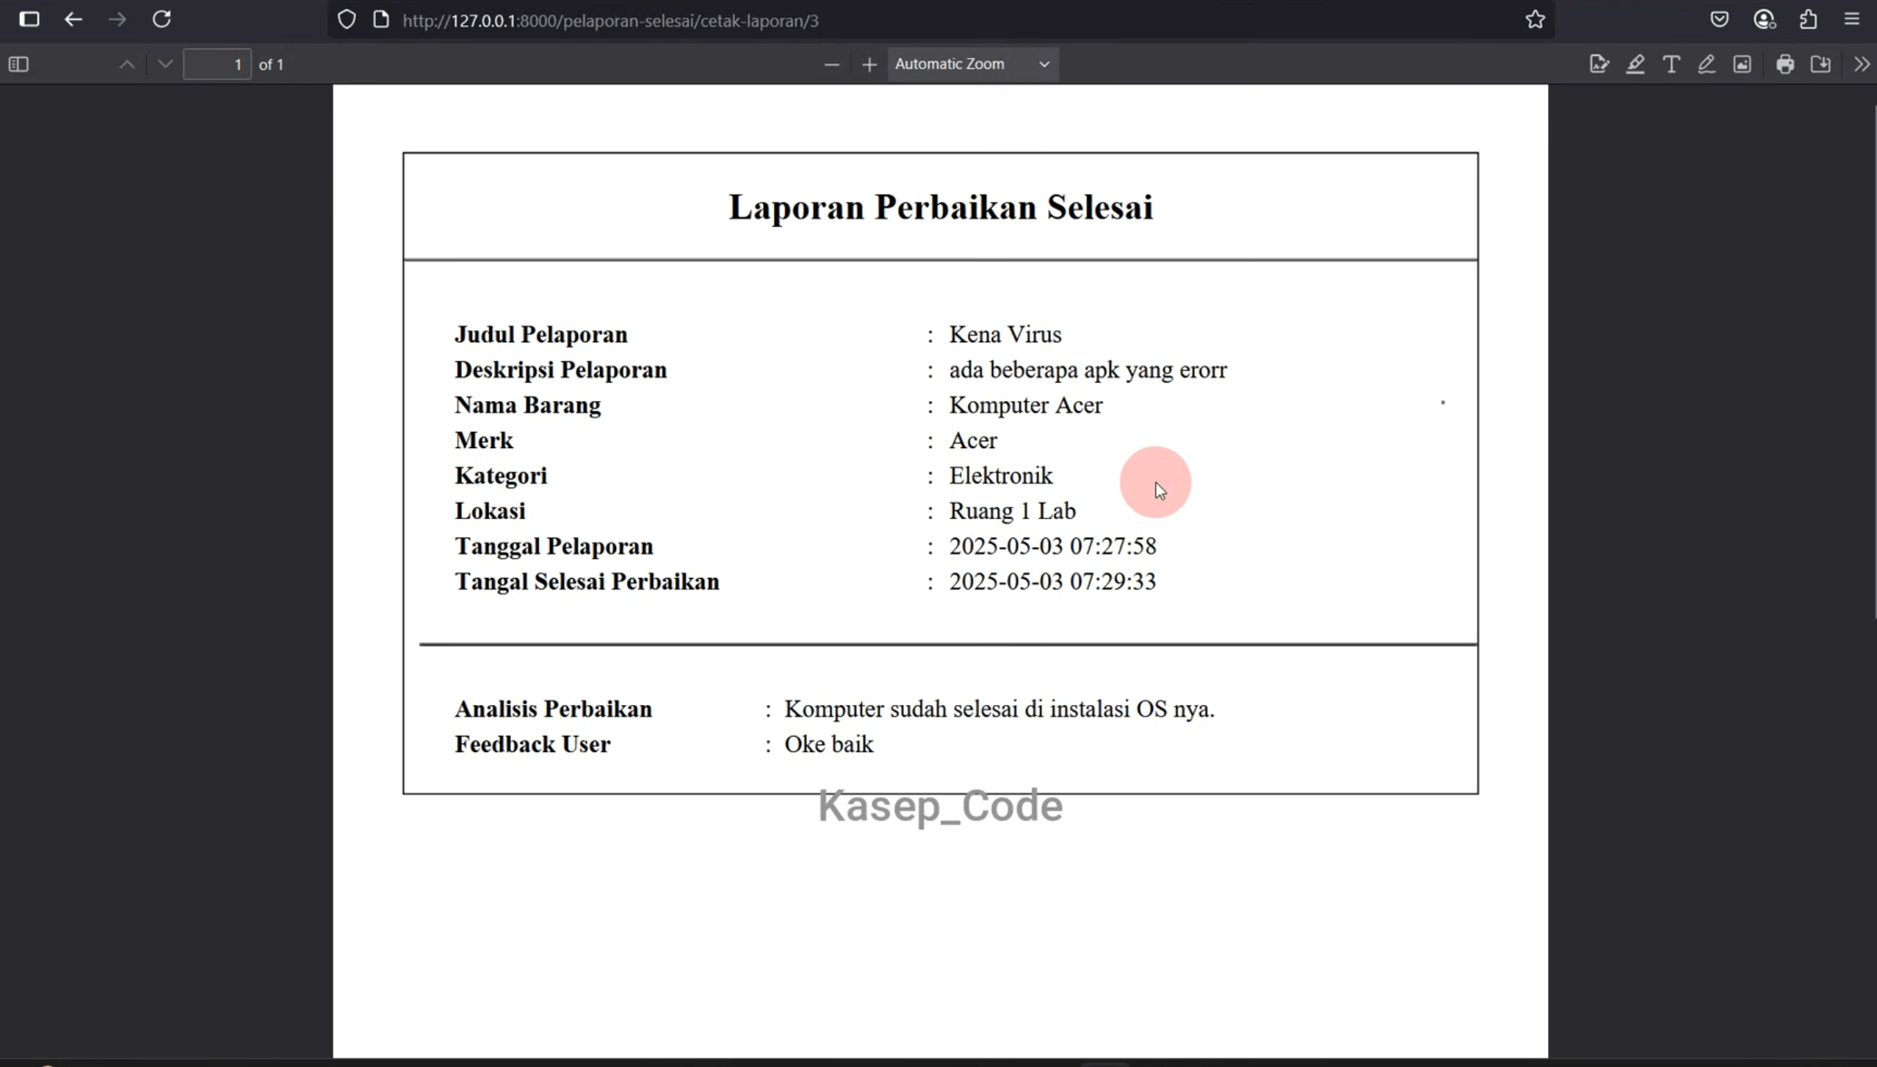
Task: Go to previous PDF page
Action: [127, 65]
